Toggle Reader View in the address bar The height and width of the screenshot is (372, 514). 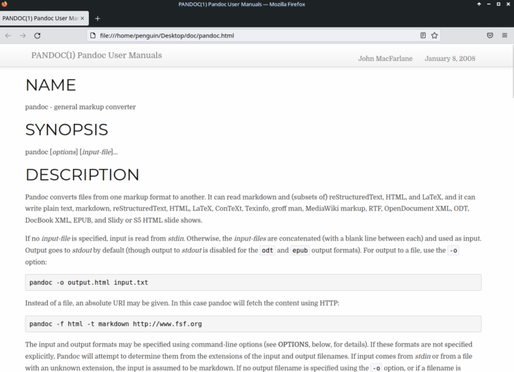423,36
